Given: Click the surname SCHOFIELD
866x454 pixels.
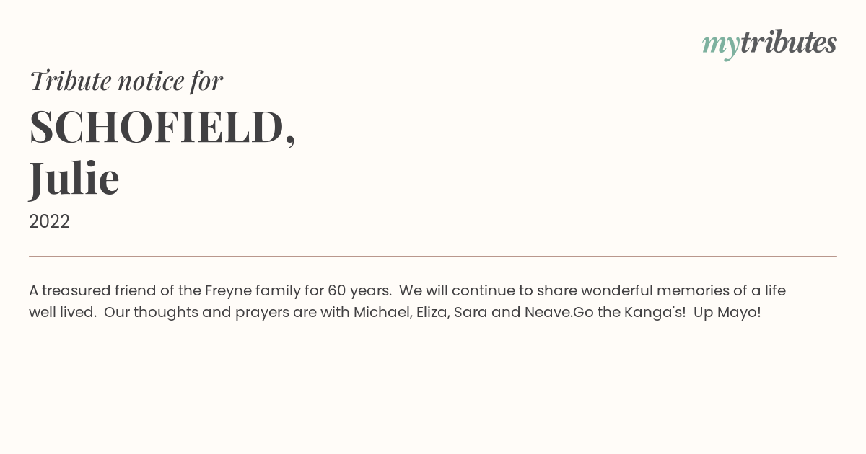Looking at the screenshot, I should 157,127.
